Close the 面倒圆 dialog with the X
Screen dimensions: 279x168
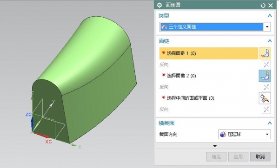point(271,6)
